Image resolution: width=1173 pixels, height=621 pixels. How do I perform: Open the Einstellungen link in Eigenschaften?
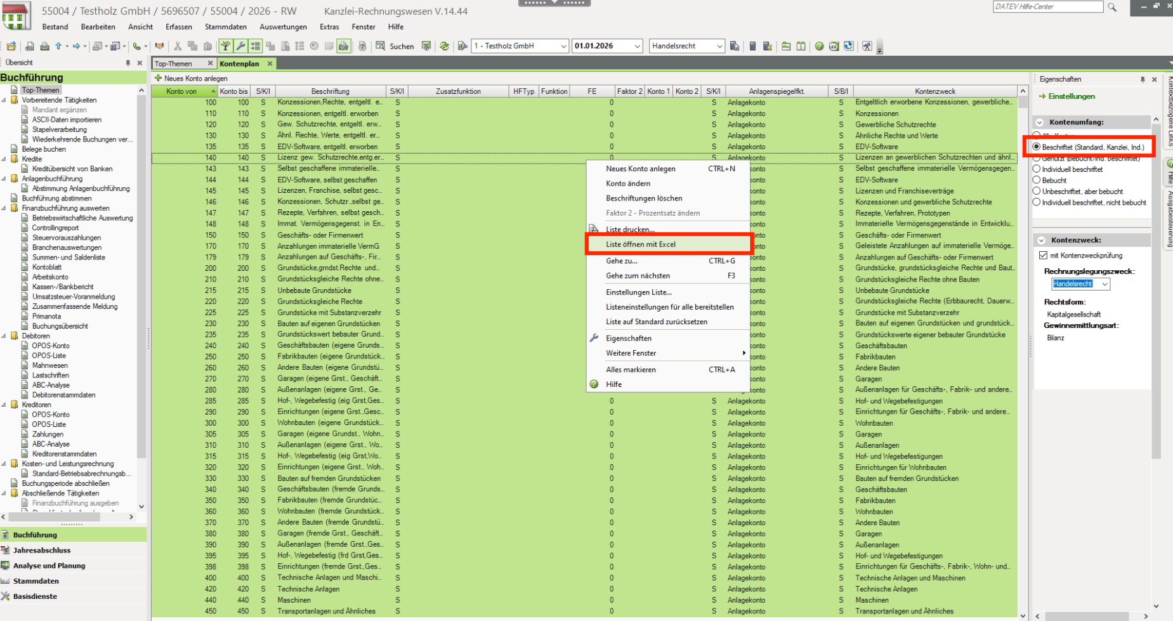coord(1071,96)
